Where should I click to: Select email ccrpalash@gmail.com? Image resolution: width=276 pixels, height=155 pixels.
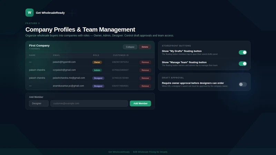[x=64, y=70]
